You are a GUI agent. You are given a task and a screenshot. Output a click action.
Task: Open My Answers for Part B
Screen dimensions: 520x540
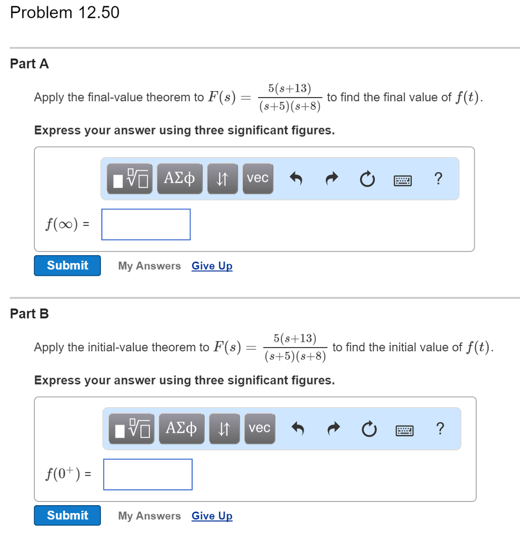[149, 516]
